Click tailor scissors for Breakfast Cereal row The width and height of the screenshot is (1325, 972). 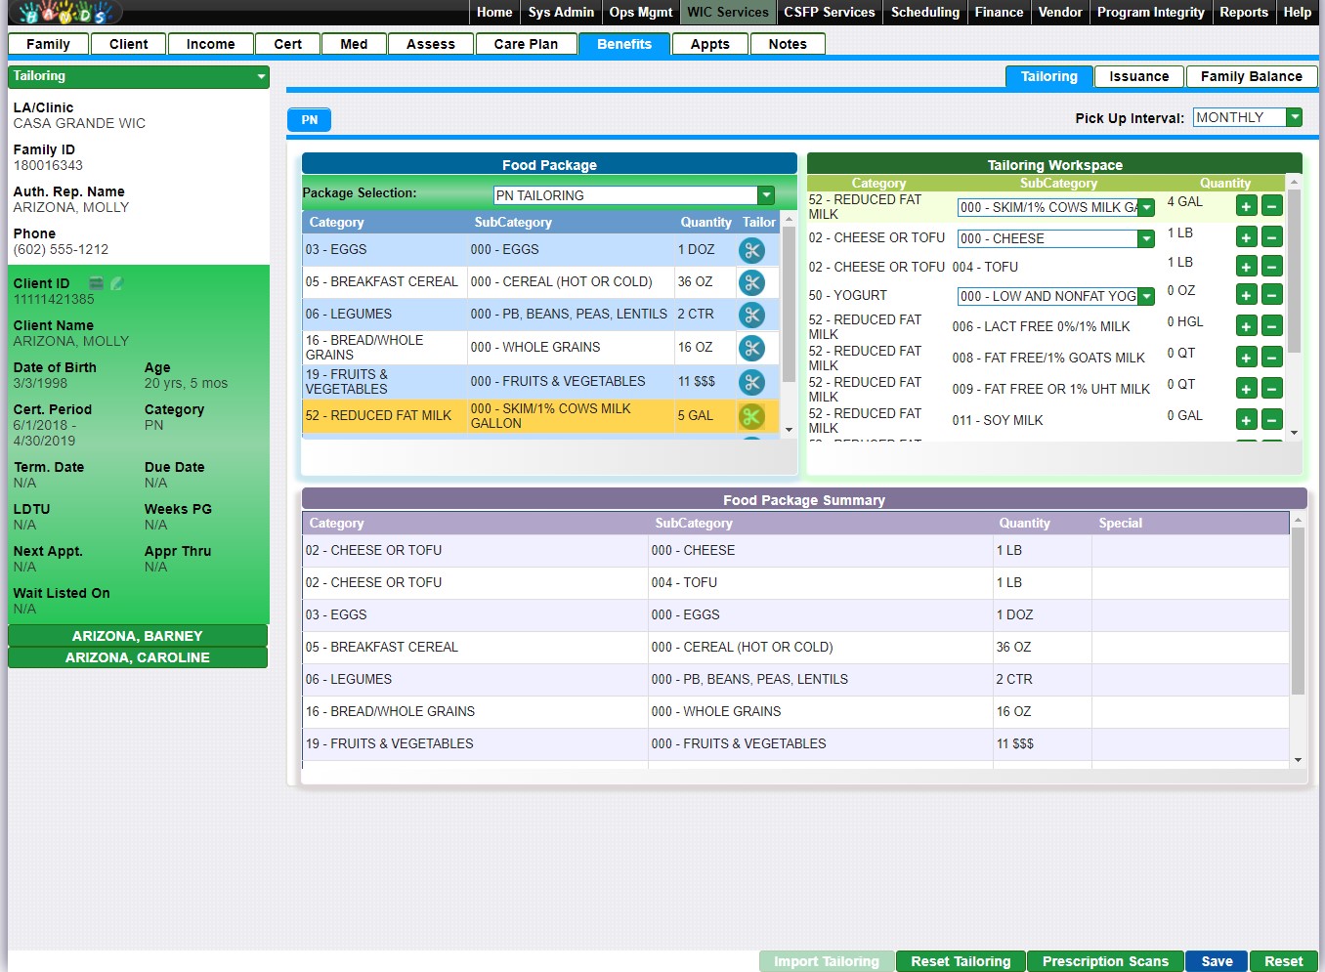point(751,282)
